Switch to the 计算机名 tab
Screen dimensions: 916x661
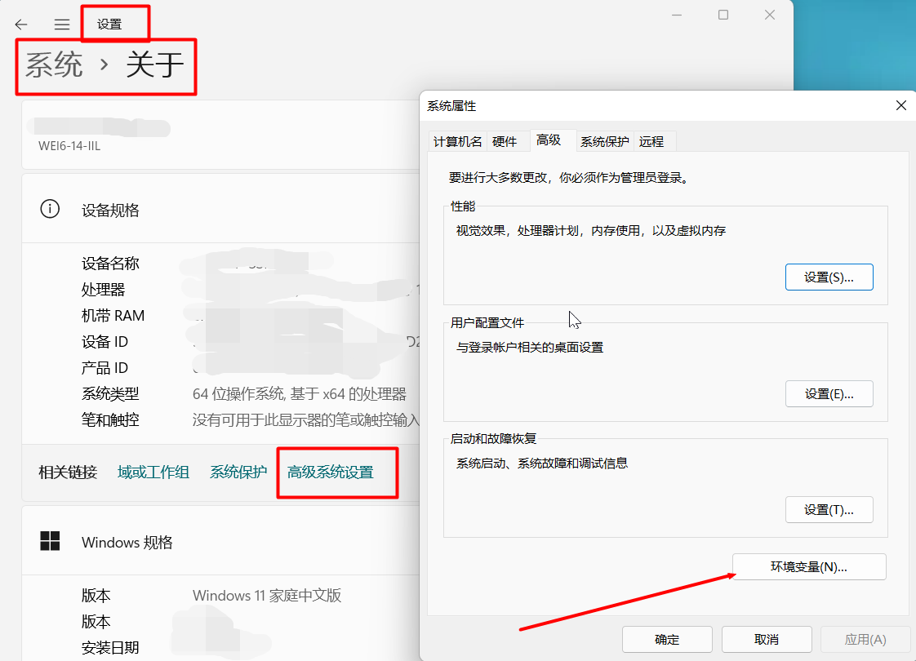point(457,141)
